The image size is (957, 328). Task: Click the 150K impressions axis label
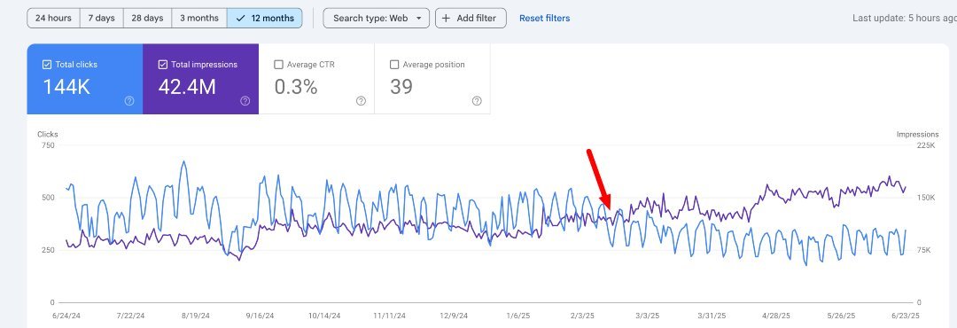pyautogui.click(x=926, y=198)
